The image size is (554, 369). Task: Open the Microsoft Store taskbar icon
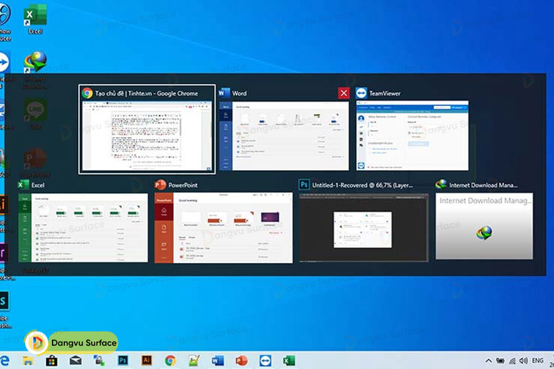[51, 360]
